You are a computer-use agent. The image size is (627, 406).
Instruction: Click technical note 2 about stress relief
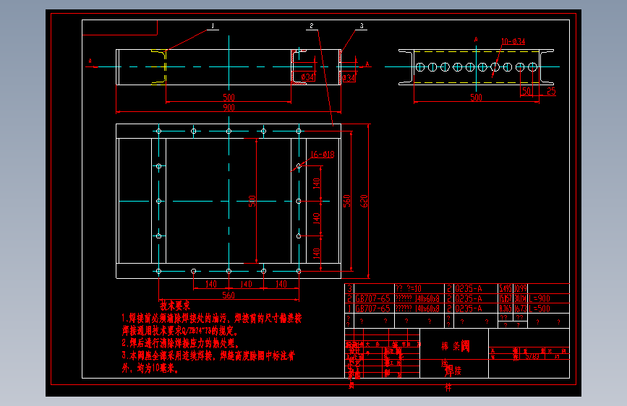coord(181,343)
